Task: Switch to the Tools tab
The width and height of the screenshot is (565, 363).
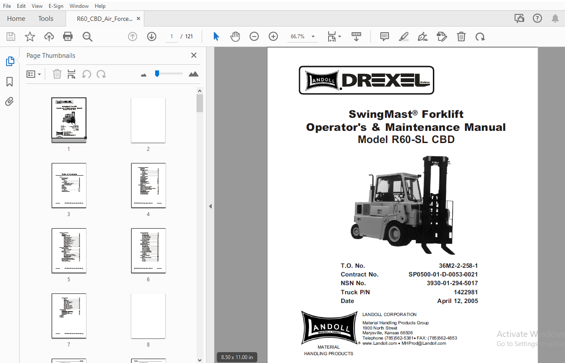Action: click(46, 19)
